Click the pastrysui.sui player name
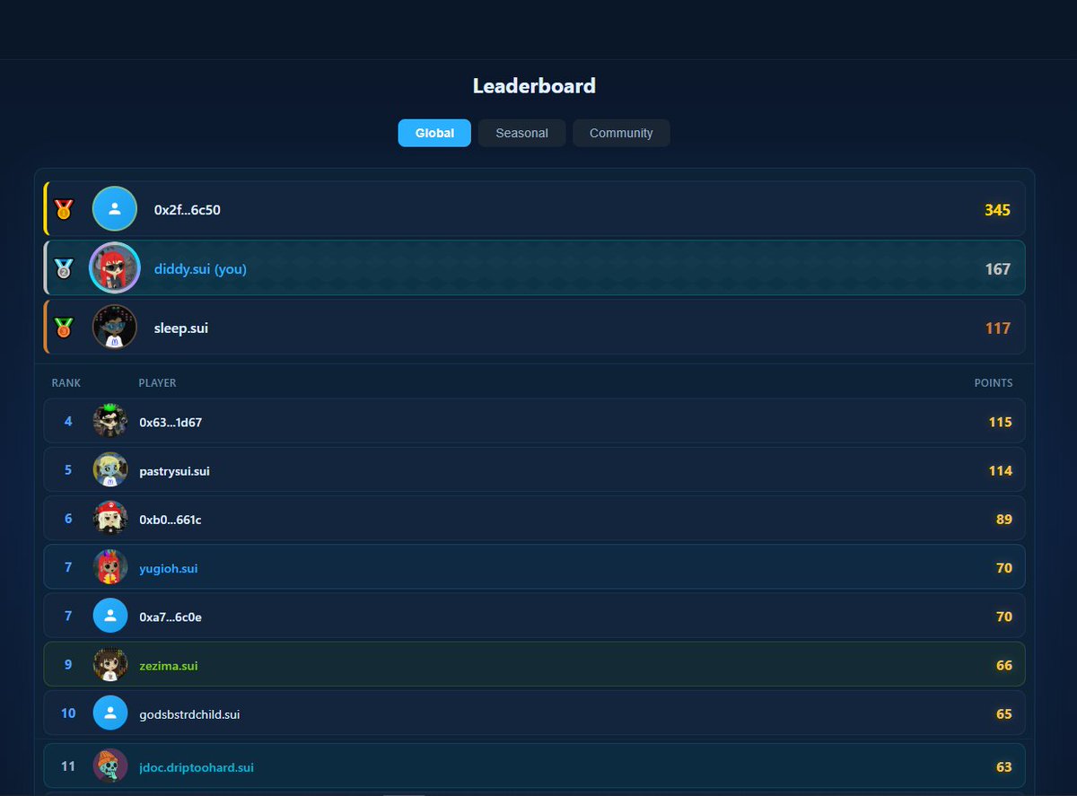The height and width of the screenshot is (796, 1077). tap(174, 471)
